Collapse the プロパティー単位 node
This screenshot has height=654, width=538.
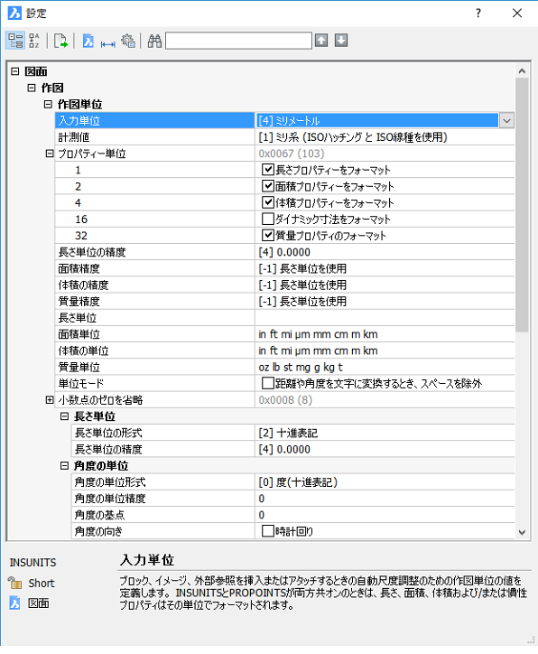tap(49, 154)
